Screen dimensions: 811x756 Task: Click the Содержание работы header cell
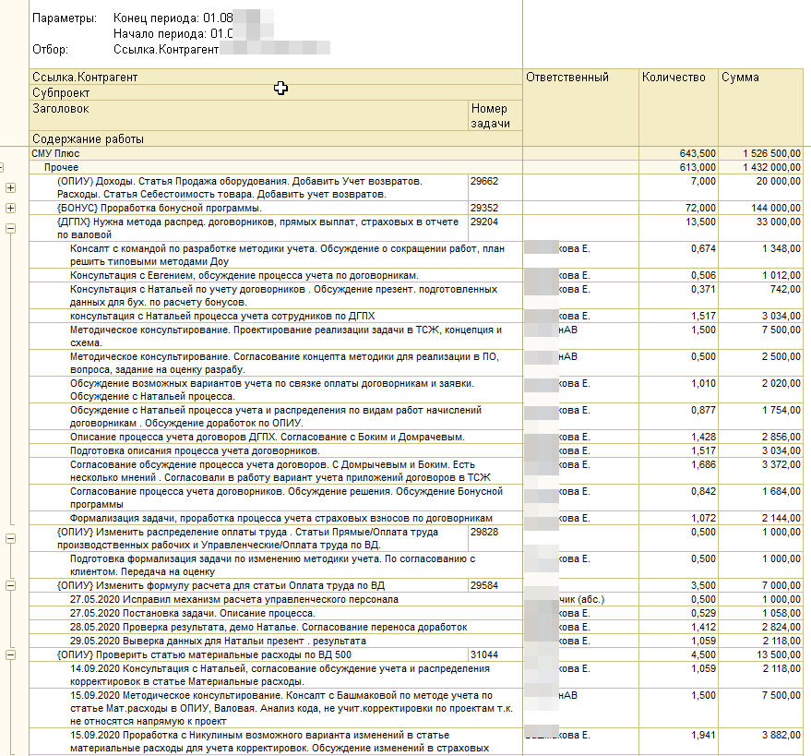(x=276, y=138)
